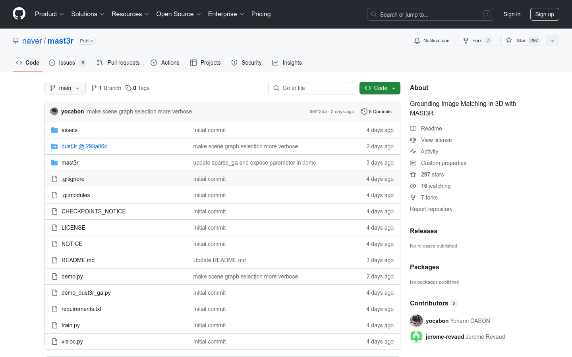Click the repository icon beside naver

click(16, 41)
